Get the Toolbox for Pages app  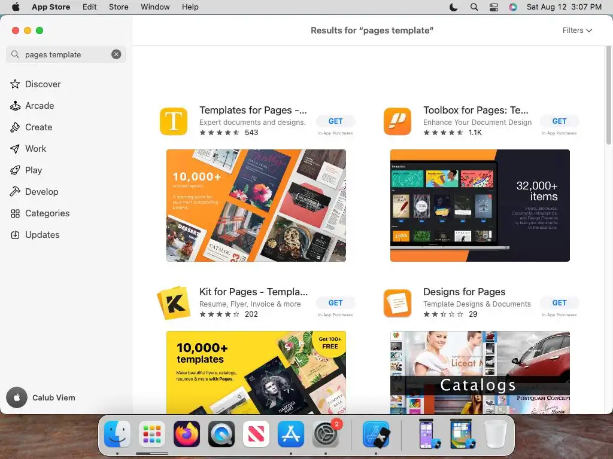pos(560,121)
